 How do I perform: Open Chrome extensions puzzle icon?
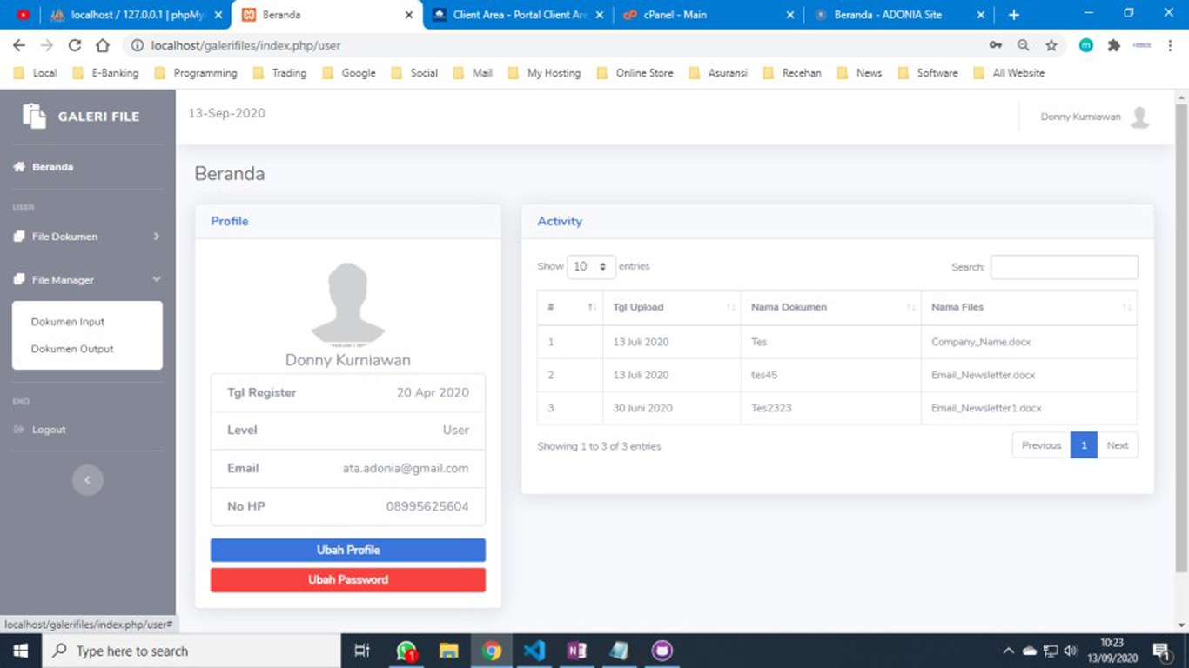(1113, 45)
